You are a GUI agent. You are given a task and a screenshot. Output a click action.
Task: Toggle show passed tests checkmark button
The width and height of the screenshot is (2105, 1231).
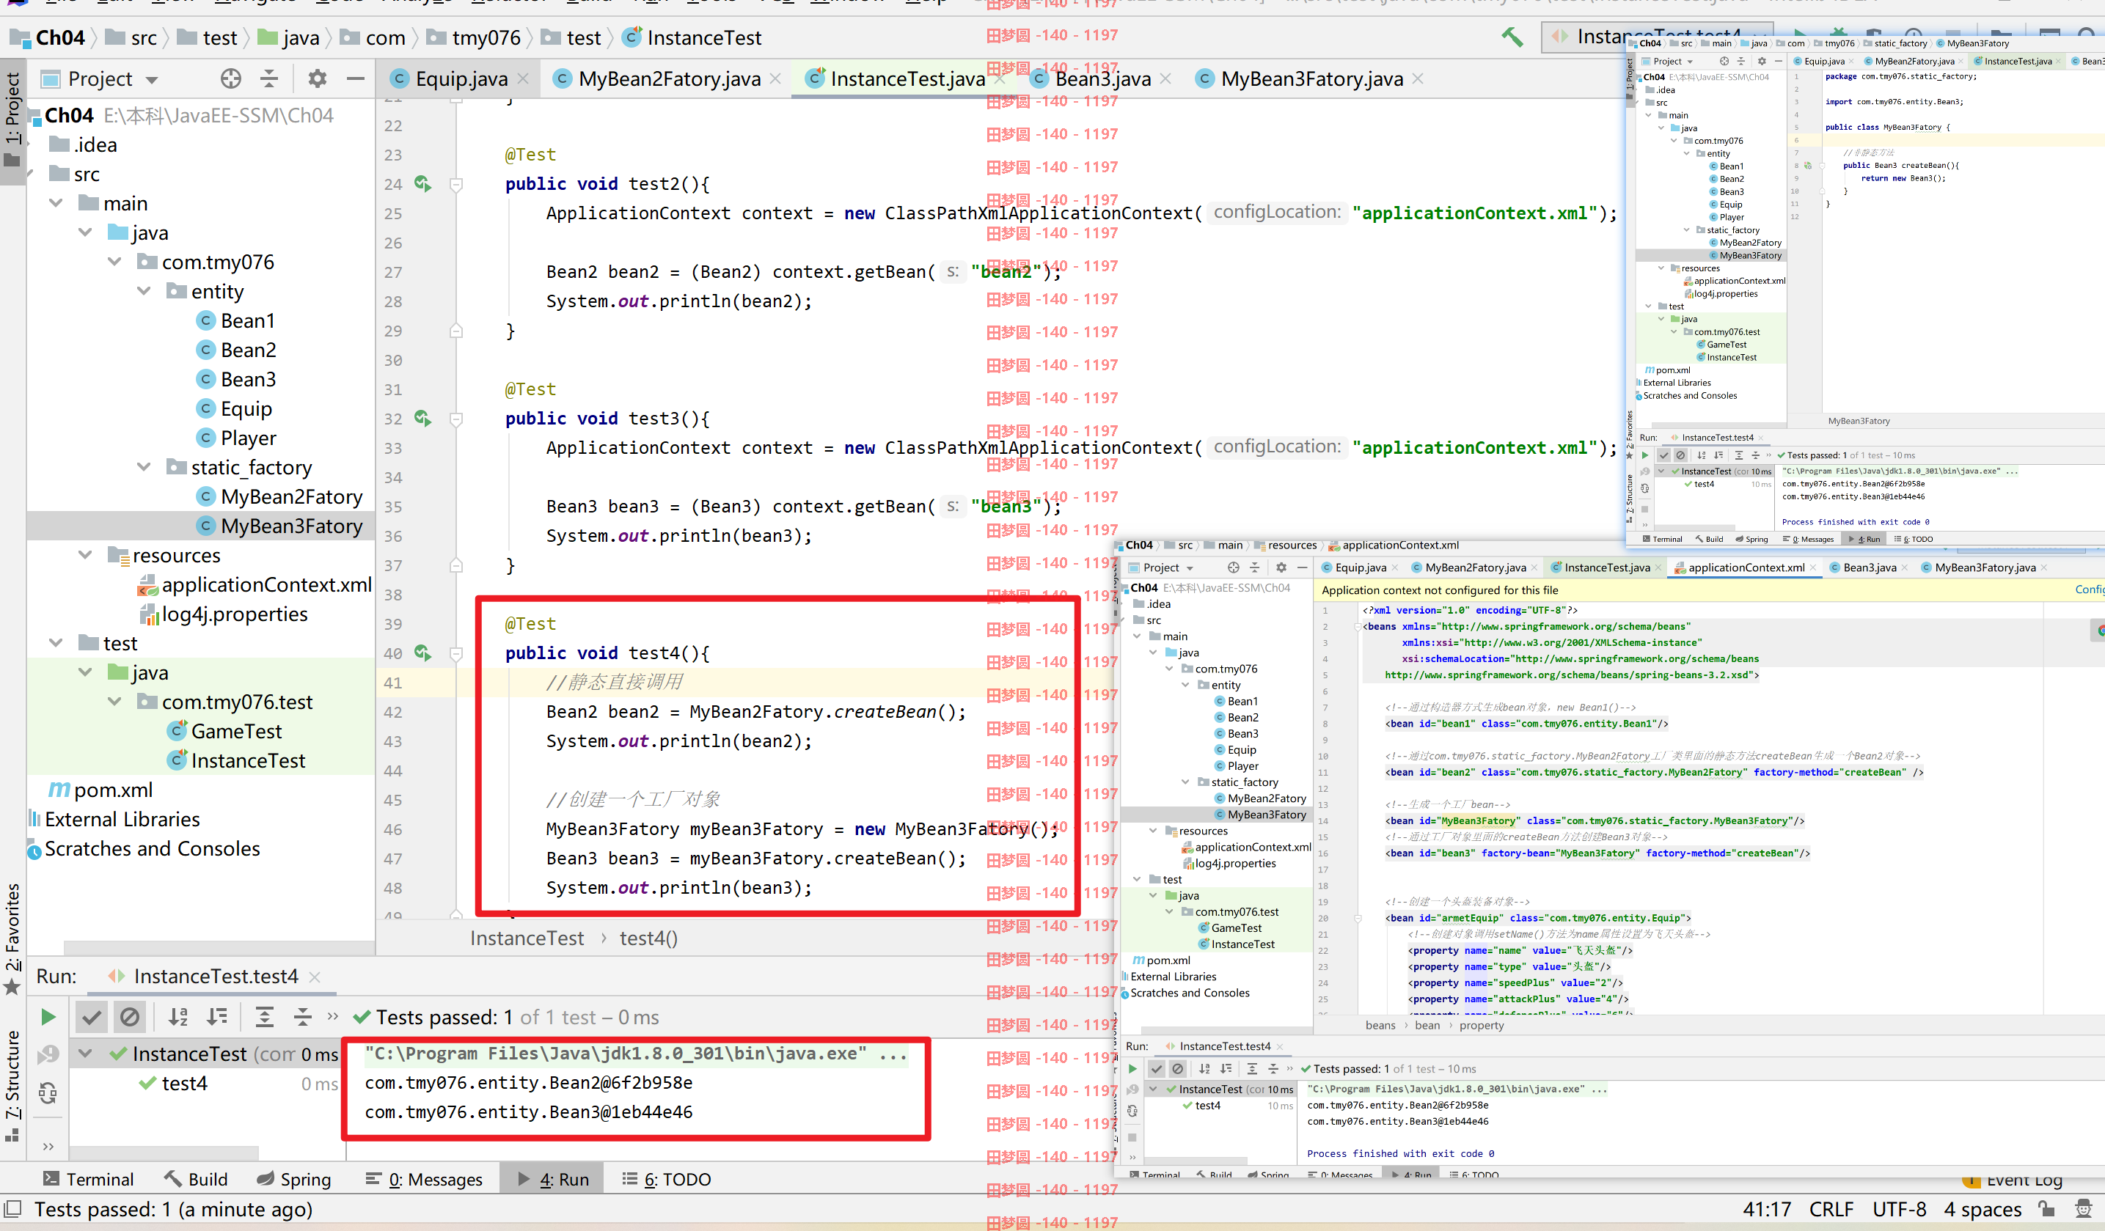coord(91,1016)
